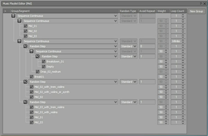Click the > arrow in the header row
This screenshot has height=136, width=208.
click(x=5, y=11)
